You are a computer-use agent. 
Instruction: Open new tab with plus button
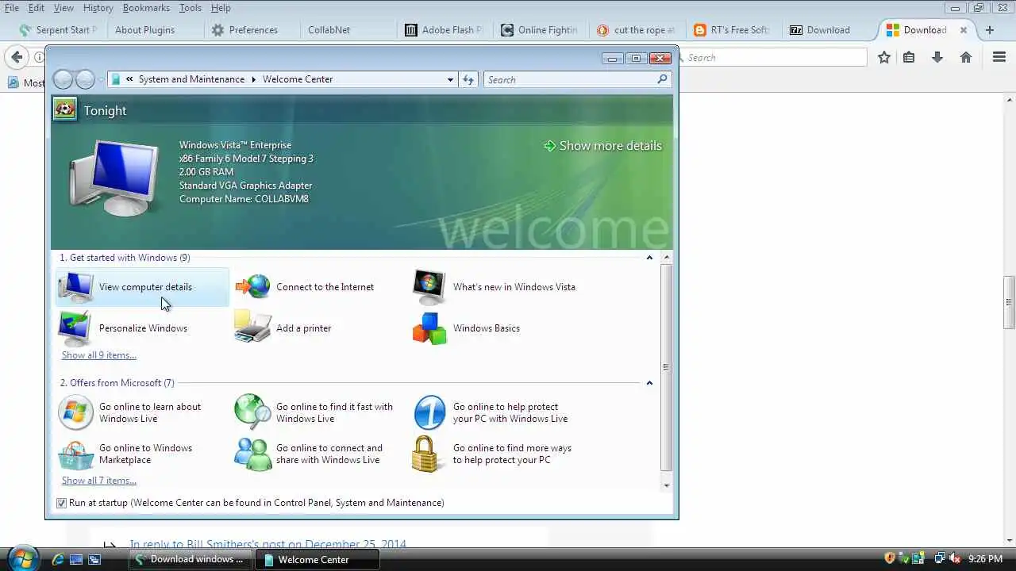point(990,30)
